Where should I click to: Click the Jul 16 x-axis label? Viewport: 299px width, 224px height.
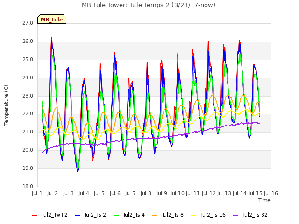click(x=271, y=193)
